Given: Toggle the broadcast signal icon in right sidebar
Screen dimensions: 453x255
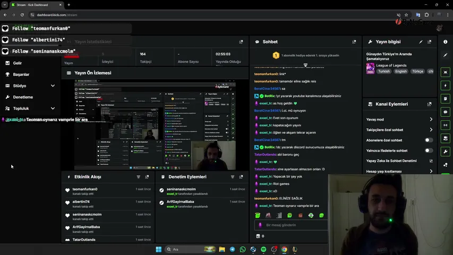Looking at the screenshot, I should pyautogui.click(x=445, y=125).
